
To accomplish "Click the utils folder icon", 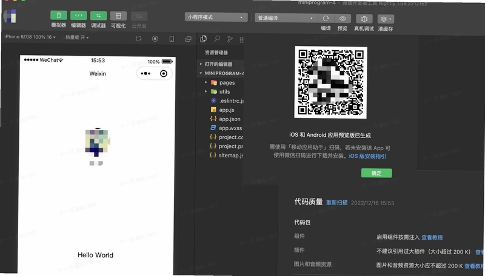I will pos(214,91).
